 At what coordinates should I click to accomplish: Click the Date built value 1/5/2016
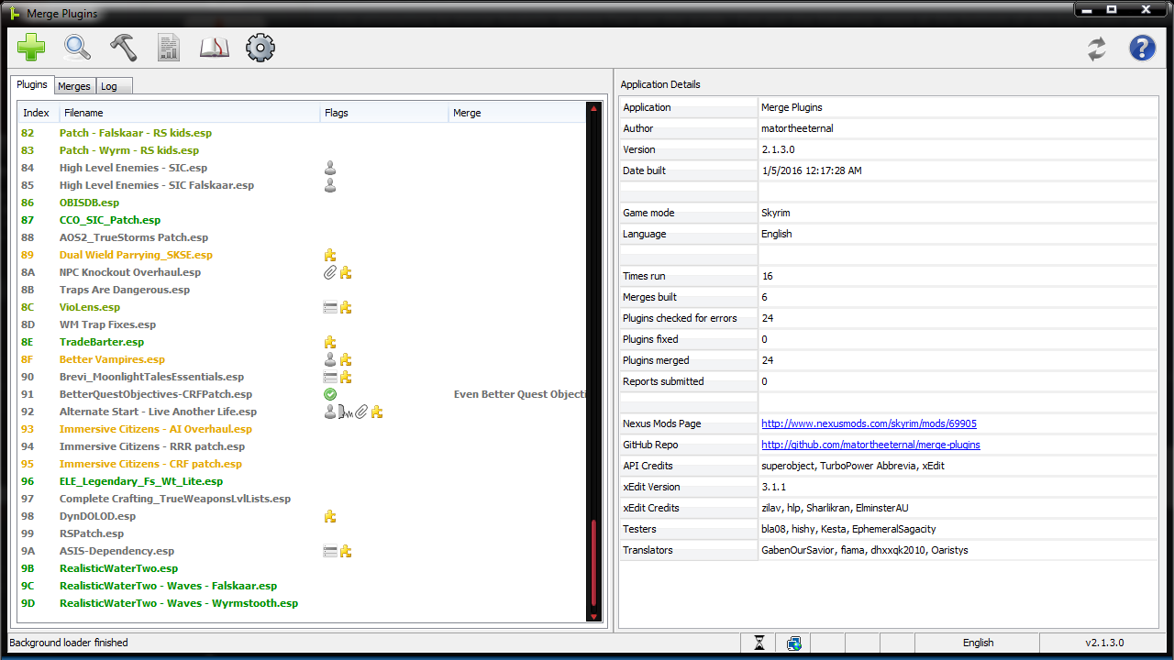pyautogui.click(x=811, y=170)
